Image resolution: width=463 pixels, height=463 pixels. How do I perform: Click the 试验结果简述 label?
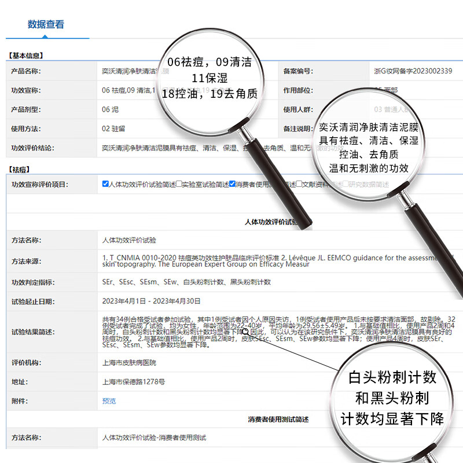[33, 332]
